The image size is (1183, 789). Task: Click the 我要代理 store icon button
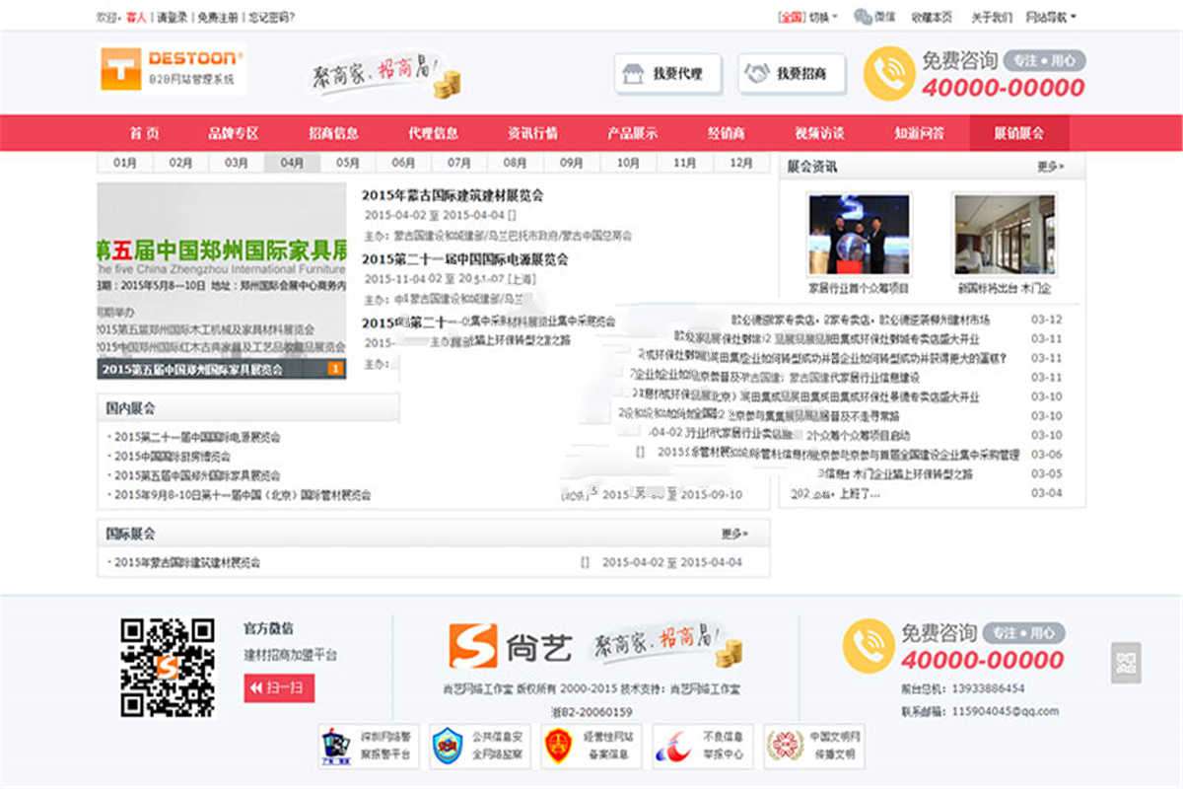[x=667, y=74]
